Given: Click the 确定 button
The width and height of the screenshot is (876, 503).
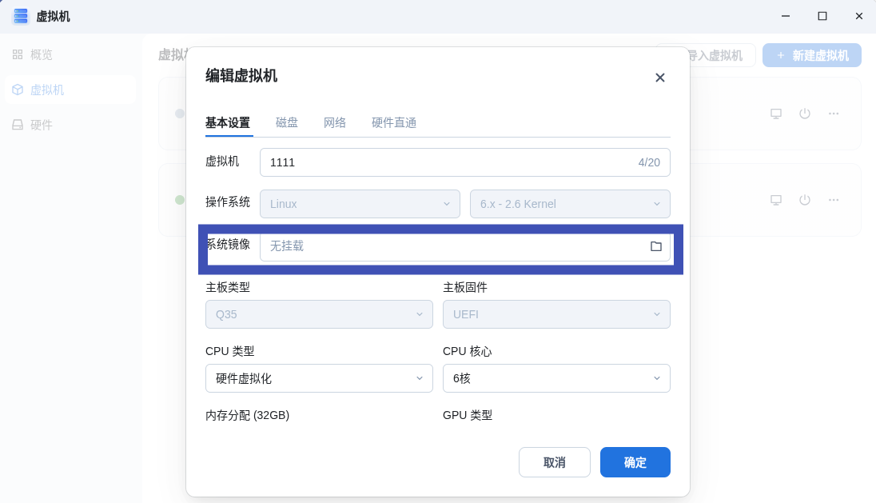Looking at the screenshot, I should pyautogui.click(x=635, y=462).
